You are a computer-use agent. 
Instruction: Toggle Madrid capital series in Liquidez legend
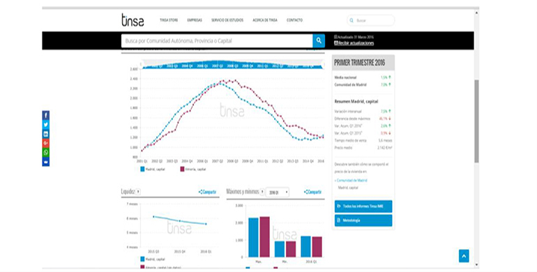click(153, 259)
